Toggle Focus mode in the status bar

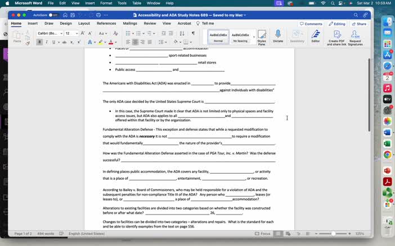click(263, 234)
